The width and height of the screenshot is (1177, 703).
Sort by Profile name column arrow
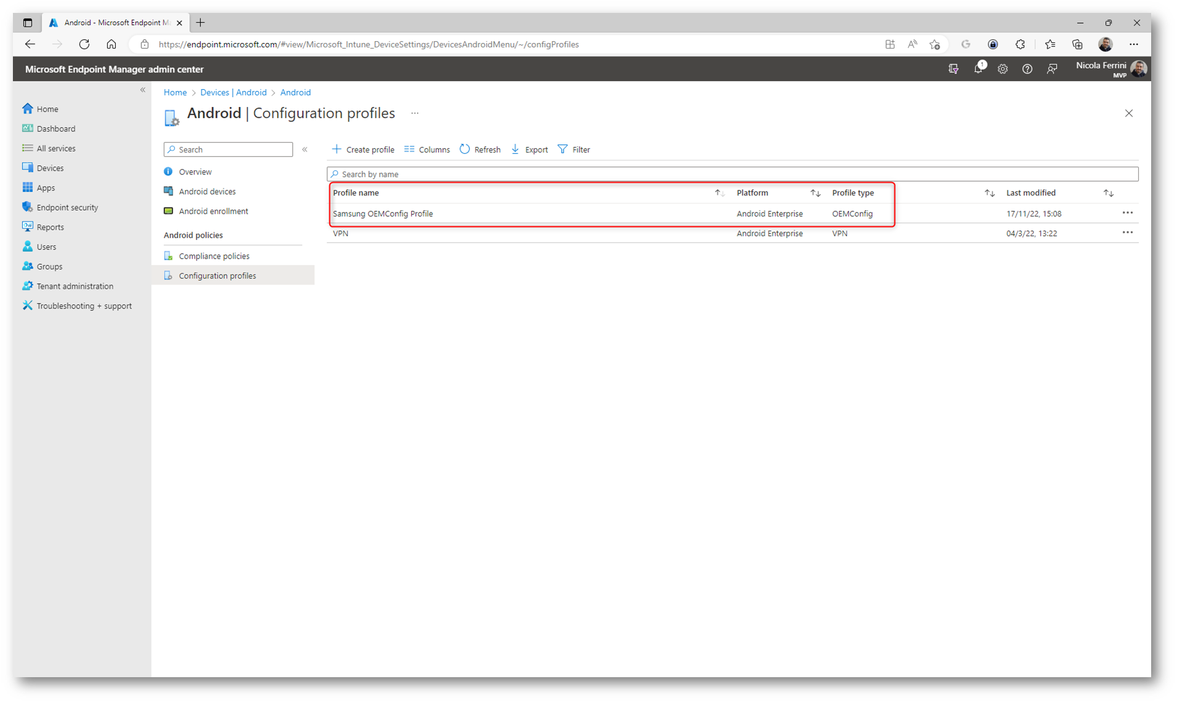[719, 193]
